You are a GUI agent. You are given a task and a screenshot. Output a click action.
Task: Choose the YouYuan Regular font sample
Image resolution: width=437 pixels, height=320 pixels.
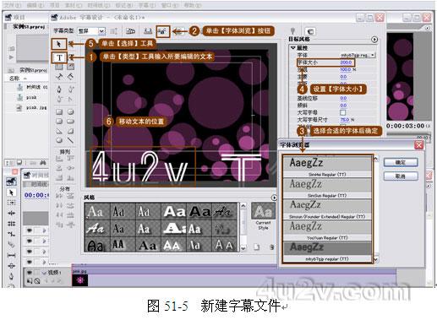pos(327,230)
